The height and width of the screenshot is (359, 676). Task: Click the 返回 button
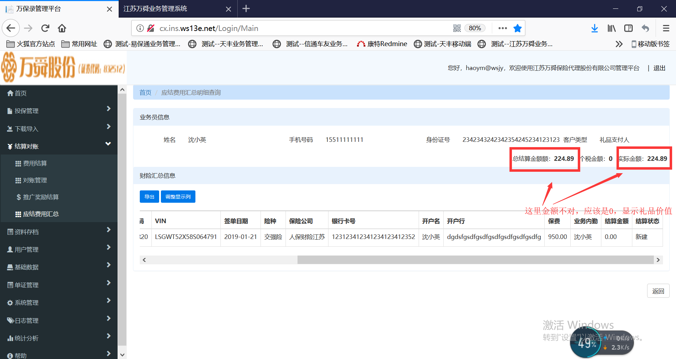click(658, 291)
